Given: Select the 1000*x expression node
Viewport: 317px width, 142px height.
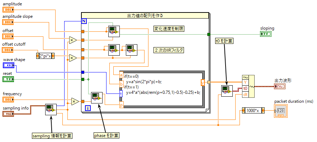Looking at the screenshot, I should point(253,111).
